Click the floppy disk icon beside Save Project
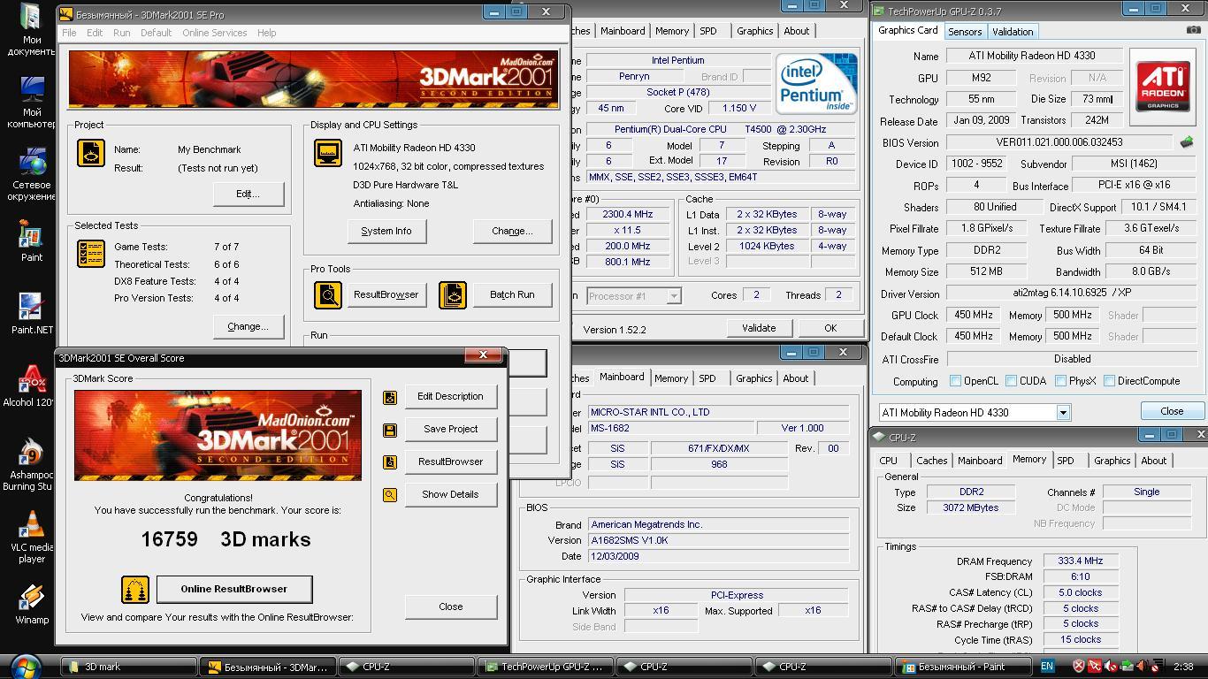This screenshot has width=1208, height=679. point(389,430)
